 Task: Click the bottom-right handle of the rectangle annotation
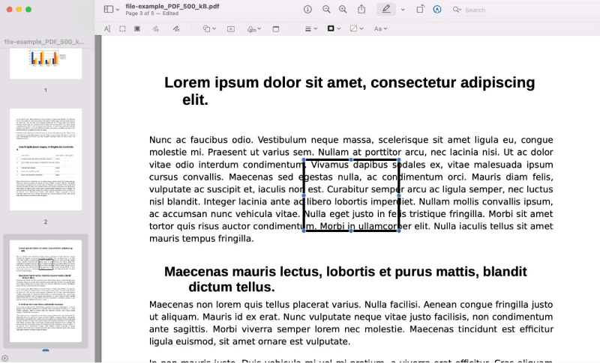tap(399, 231)
